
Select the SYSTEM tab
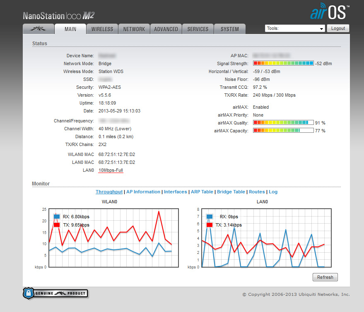click(229, 29)
